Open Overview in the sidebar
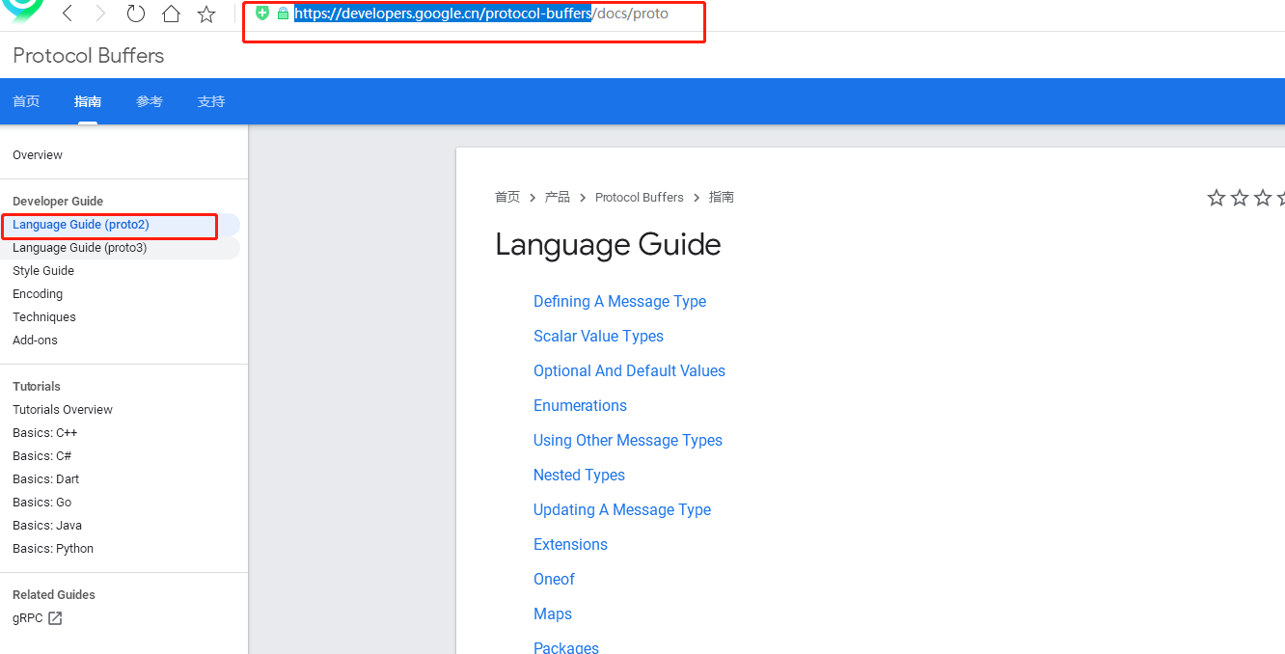This screenshot has width=1285, height=654. (x=38, y=155)
